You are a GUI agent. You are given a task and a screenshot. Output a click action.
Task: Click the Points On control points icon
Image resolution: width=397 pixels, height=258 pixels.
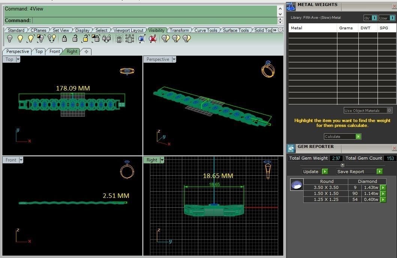click(x=119, y=39)
